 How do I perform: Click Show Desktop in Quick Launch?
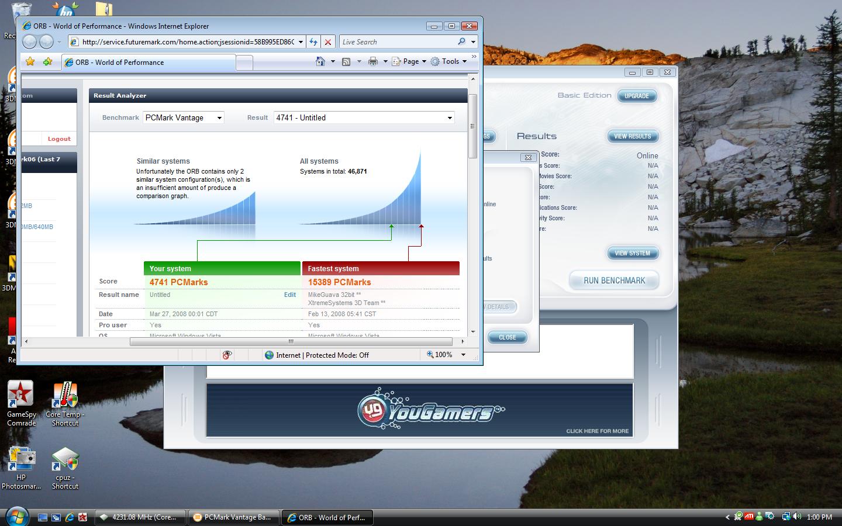click(43, 517)
